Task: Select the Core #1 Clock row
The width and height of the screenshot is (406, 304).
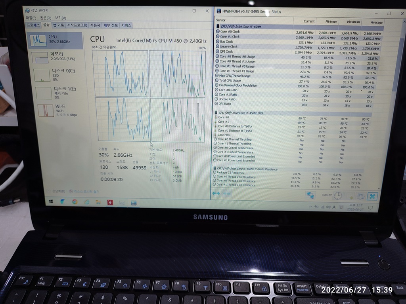Action: pos(299,37)
